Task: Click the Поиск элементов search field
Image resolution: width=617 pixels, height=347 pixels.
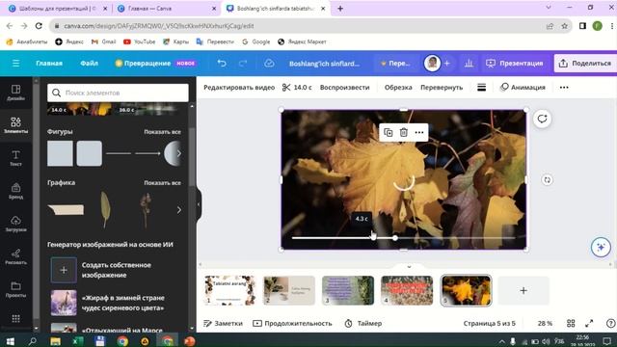Action: (118, 93)
